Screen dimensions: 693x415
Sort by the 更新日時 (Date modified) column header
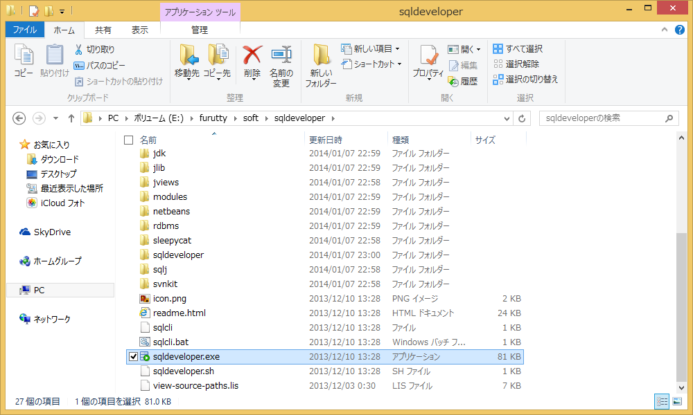click(326, 140)
